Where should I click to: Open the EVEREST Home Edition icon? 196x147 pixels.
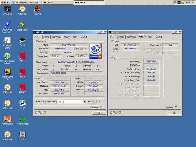7,59
